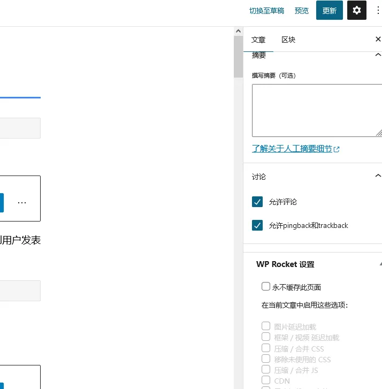Viewport: 382px width, 389px height.
Task: Collapse the 摘要 panel chevron
Action: (x=378, y=55)
